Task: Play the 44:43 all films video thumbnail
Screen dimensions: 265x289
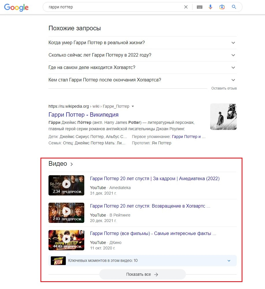Action: pos(66,240)
